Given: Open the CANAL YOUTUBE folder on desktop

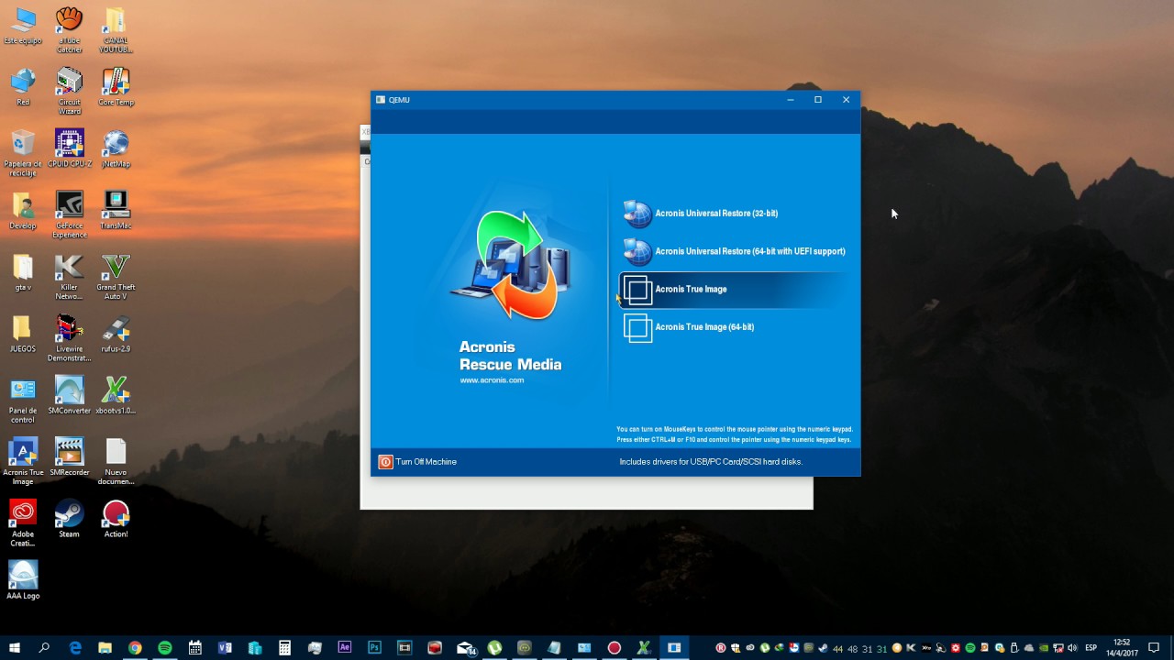Looking at the screenshot, I should 116,29.
